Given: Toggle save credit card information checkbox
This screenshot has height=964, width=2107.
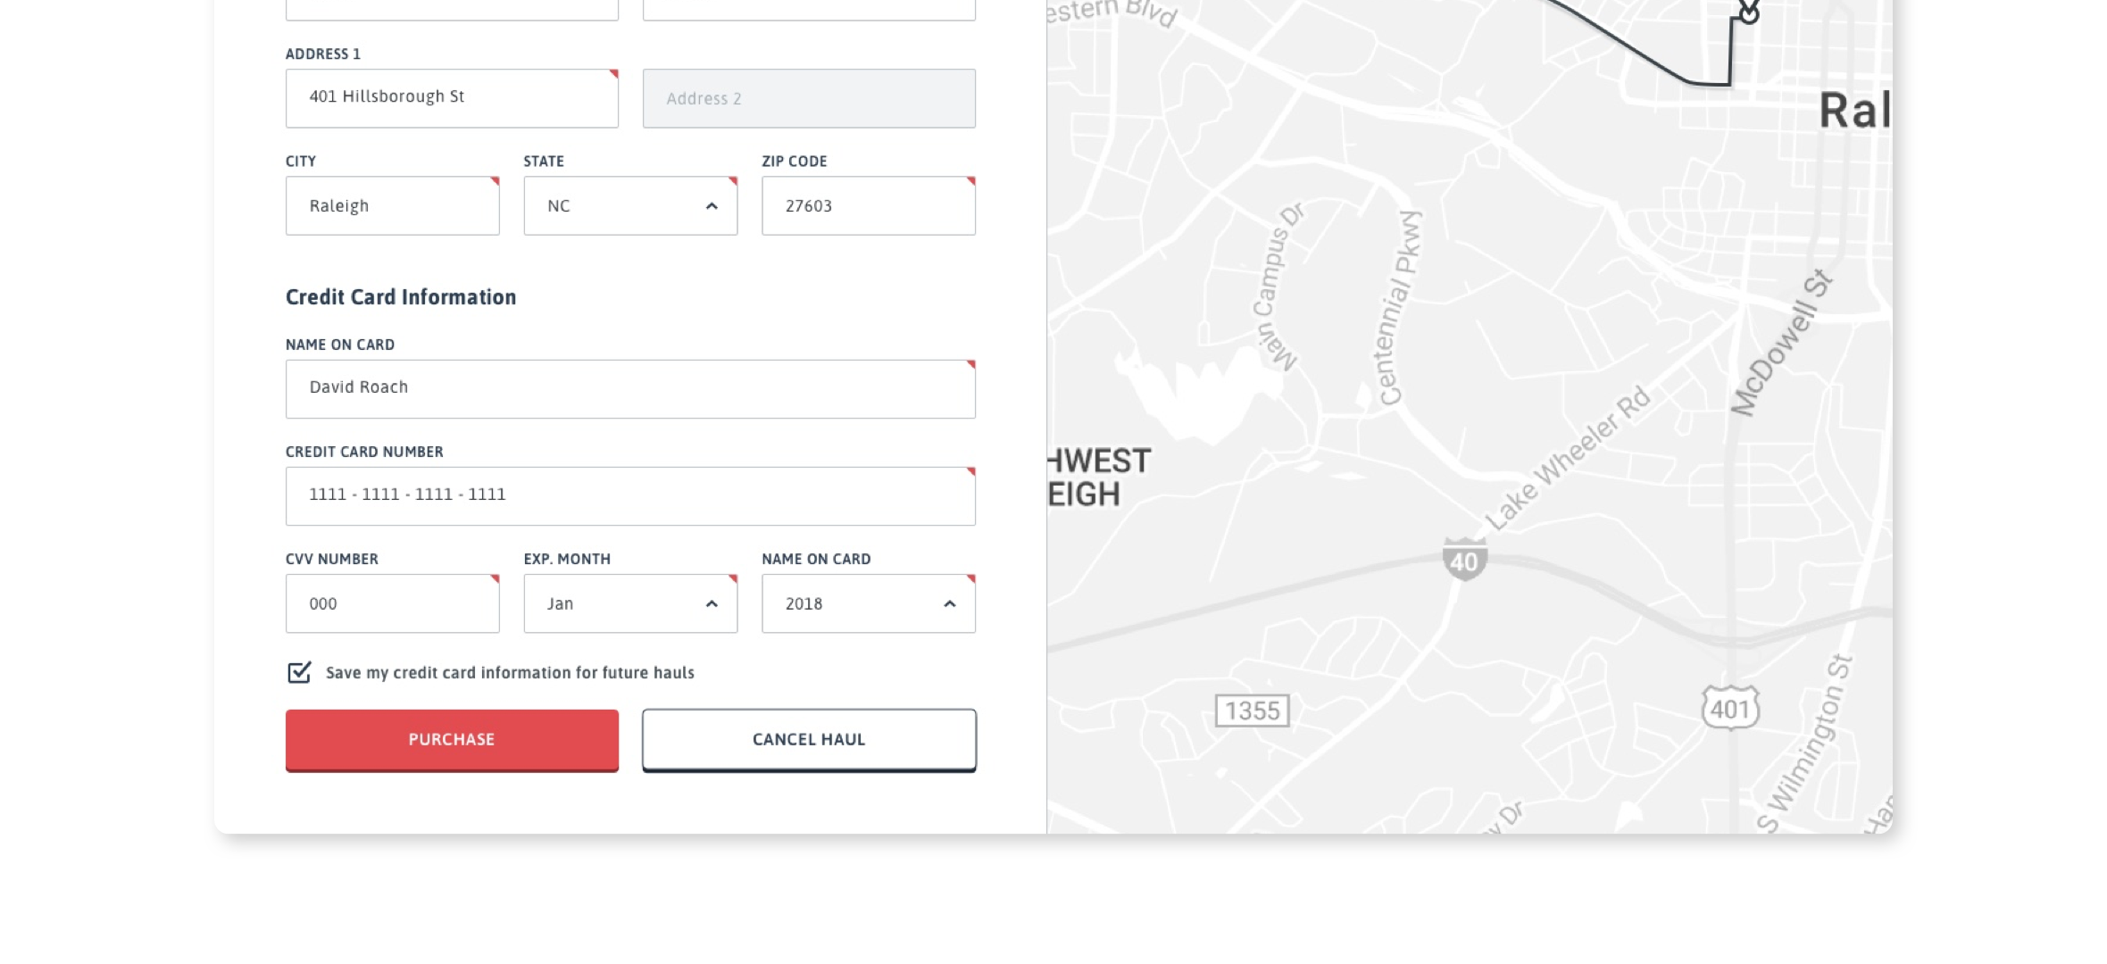Looking at the screenshot, I should (x=299, y=672).
